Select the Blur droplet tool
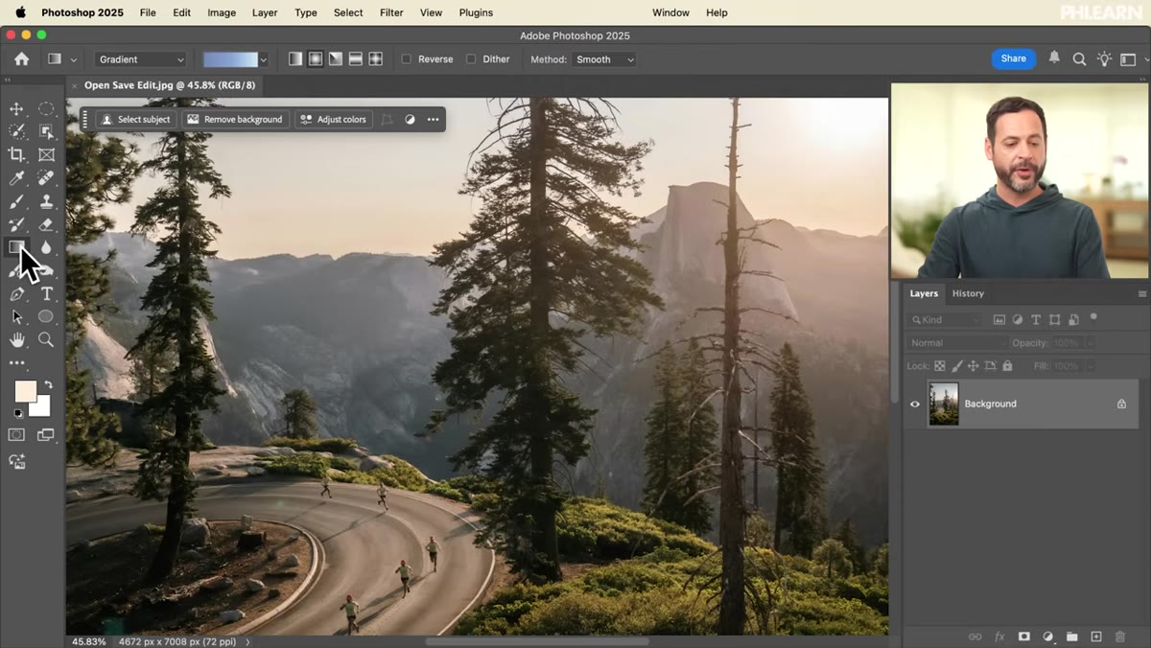The height and width of the screenshot is (648, 1151). (46, 247)
